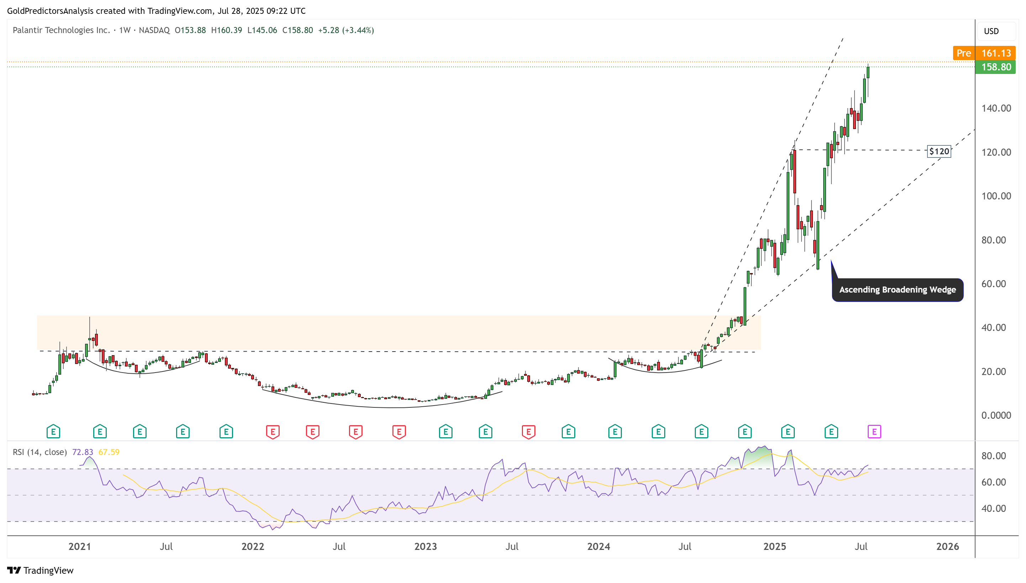Click the NASDAQ exchange label
The height and width of the screenshot is (583, 1026).
(x=154, y=30)
